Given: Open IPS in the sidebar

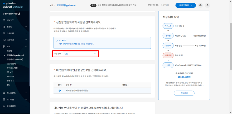Looking at the screenshot, I should pyautogui.click(x=8, y=85).
